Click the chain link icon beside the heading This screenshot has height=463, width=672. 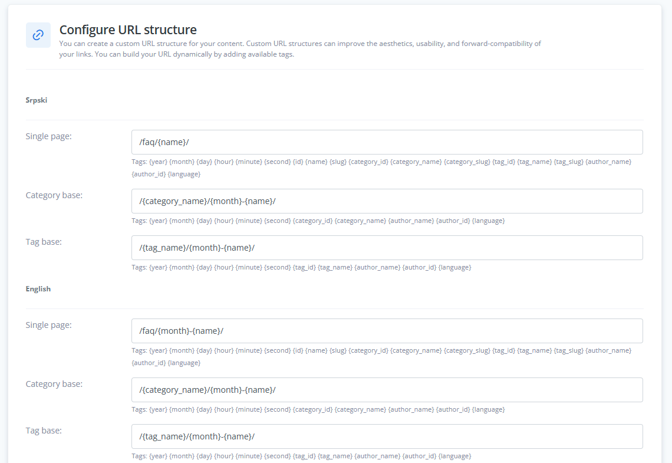click(x=38, y=35)
